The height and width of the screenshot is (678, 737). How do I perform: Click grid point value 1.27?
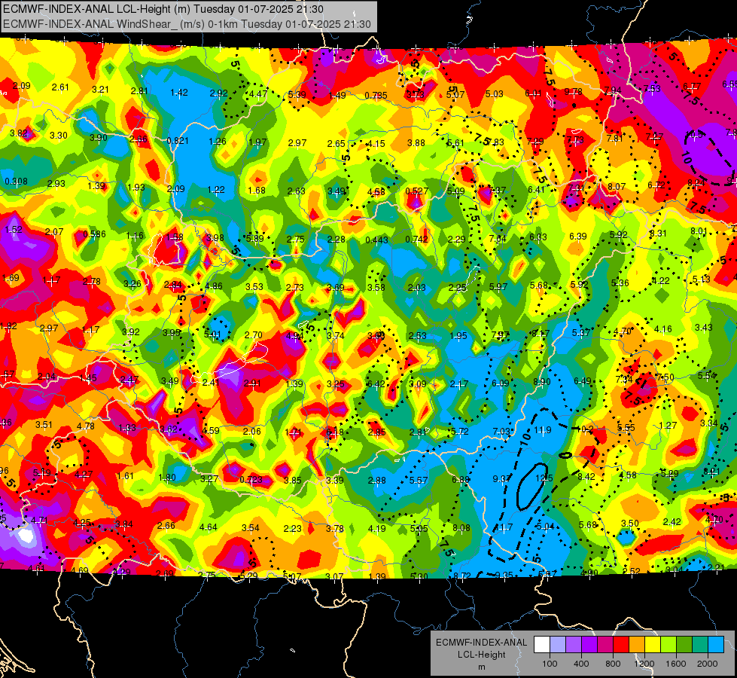point(668,426)
